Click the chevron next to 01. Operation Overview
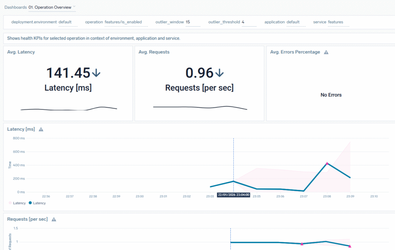The image size is (395, 250). coord(74,7)
